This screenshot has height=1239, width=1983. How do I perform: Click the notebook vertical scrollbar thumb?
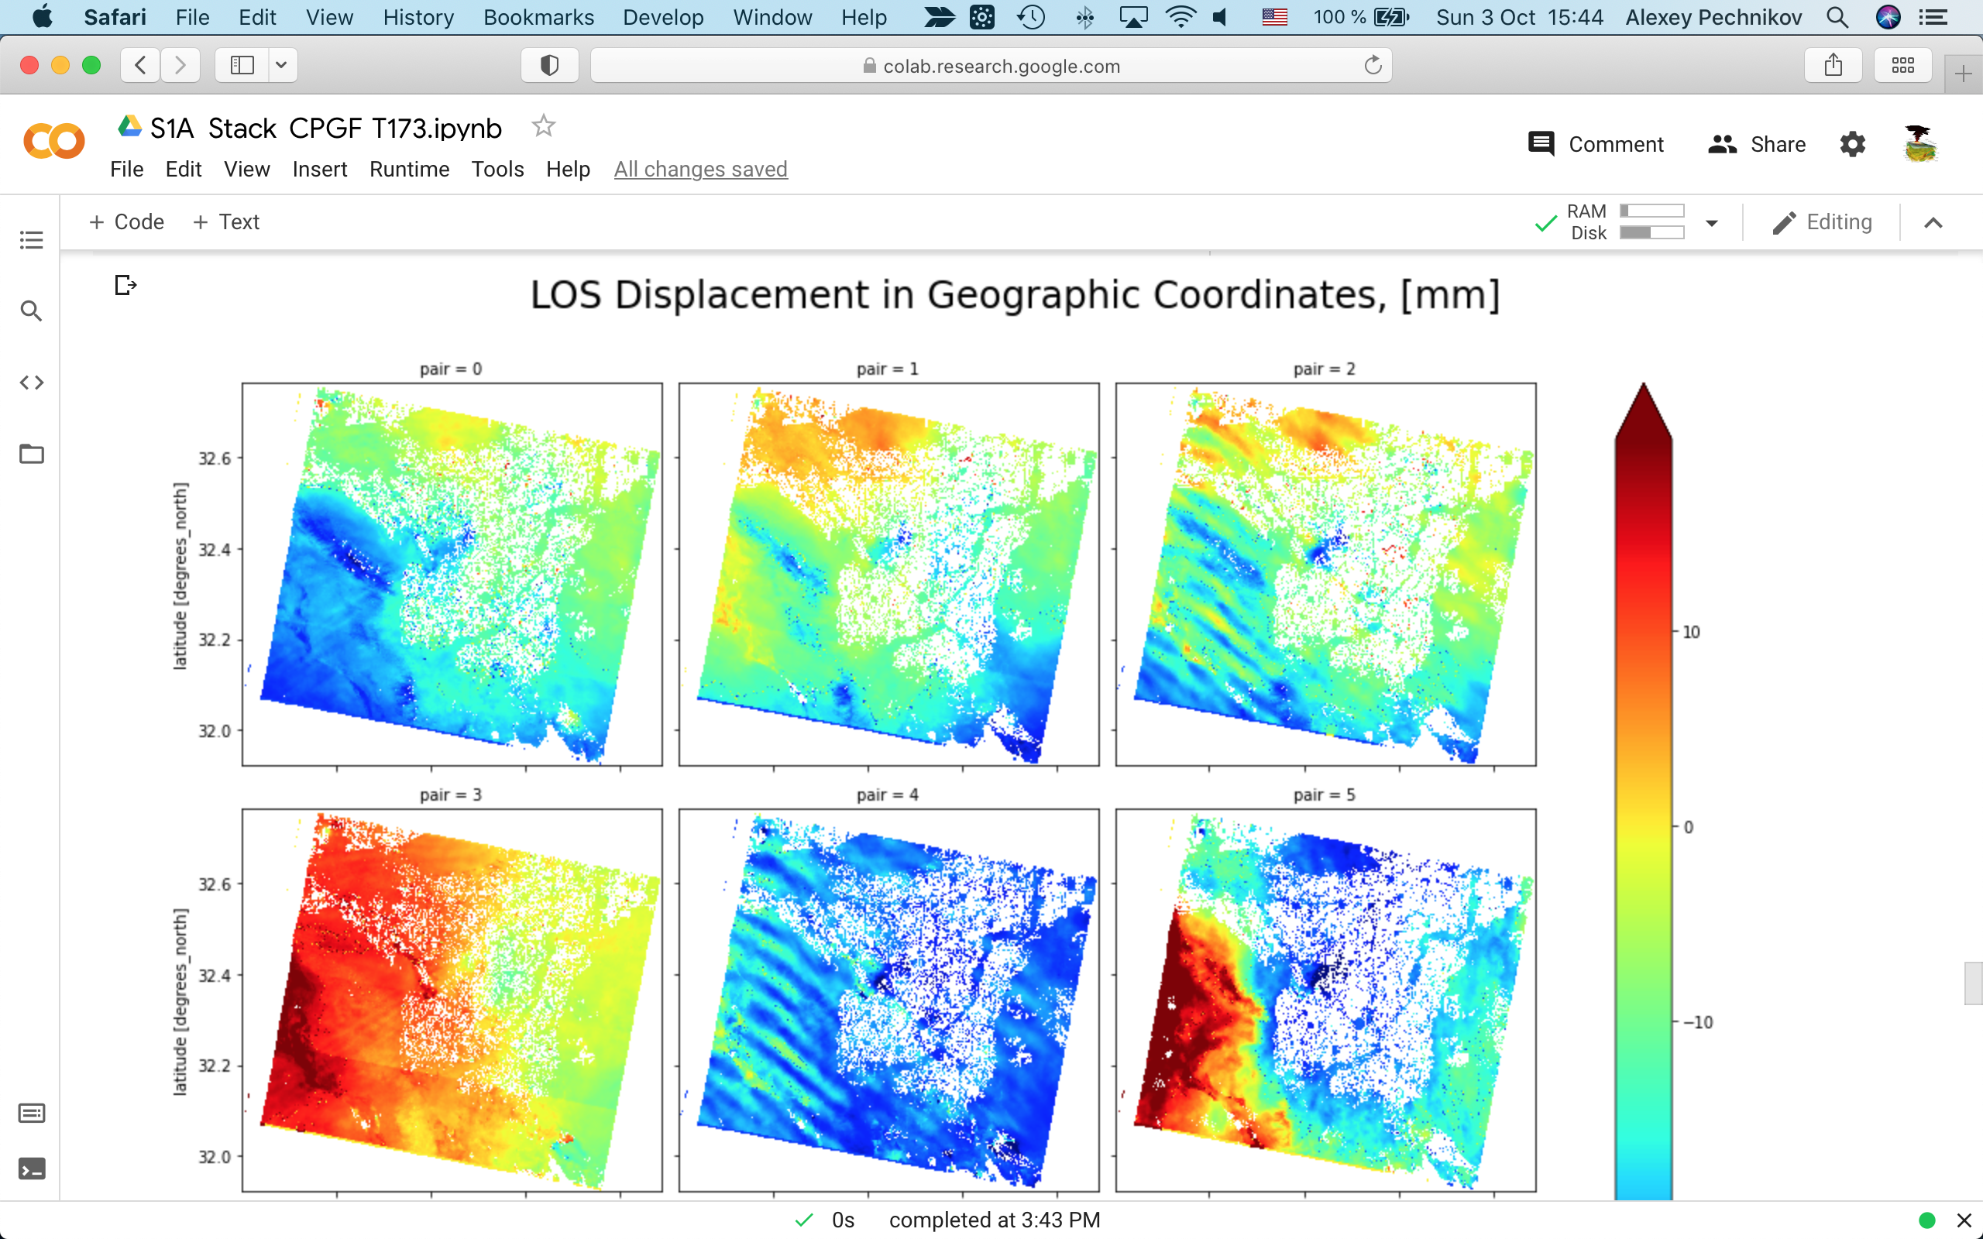pyautogui.click(x=1973, y=983)
